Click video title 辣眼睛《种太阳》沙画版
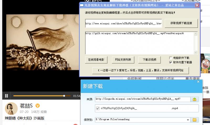This screenshot has height=125, width=210. pos(24,118)
